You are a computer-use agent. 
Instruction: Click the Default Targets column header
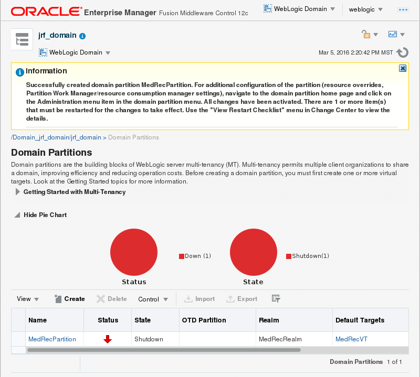(x=371, y=320)
